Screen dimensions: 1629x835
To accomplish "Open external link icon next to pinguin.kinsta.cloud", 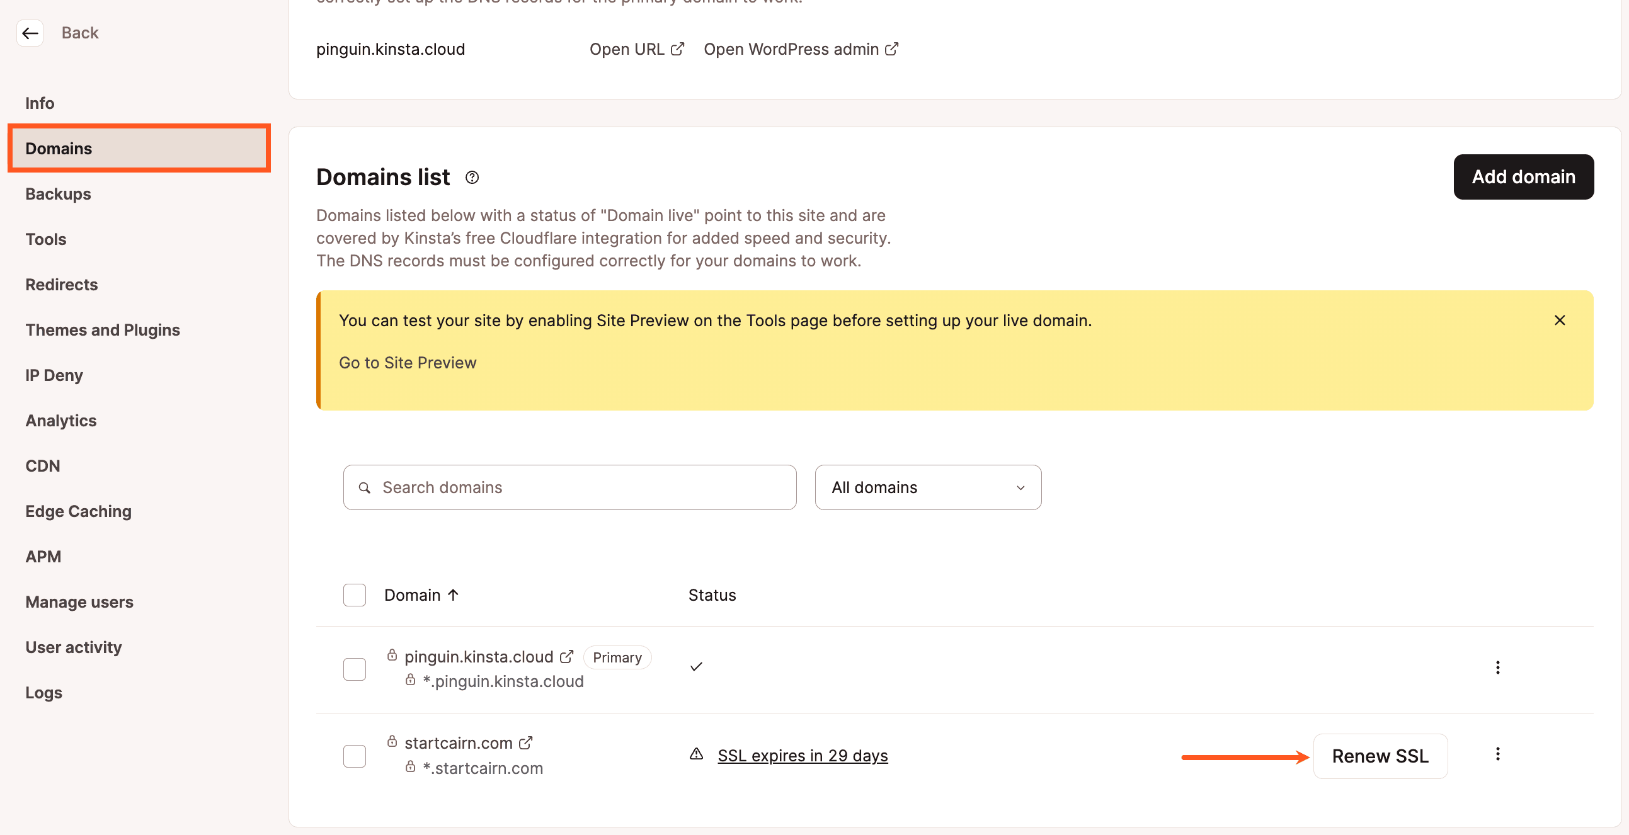I will click(566, 657).
